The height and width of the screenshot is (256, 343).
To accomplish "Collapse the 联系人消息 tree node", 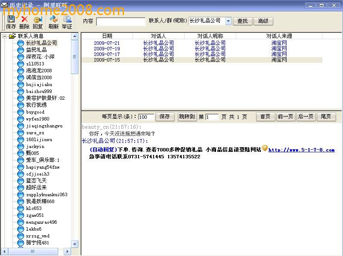I will (x=5, y=36).
